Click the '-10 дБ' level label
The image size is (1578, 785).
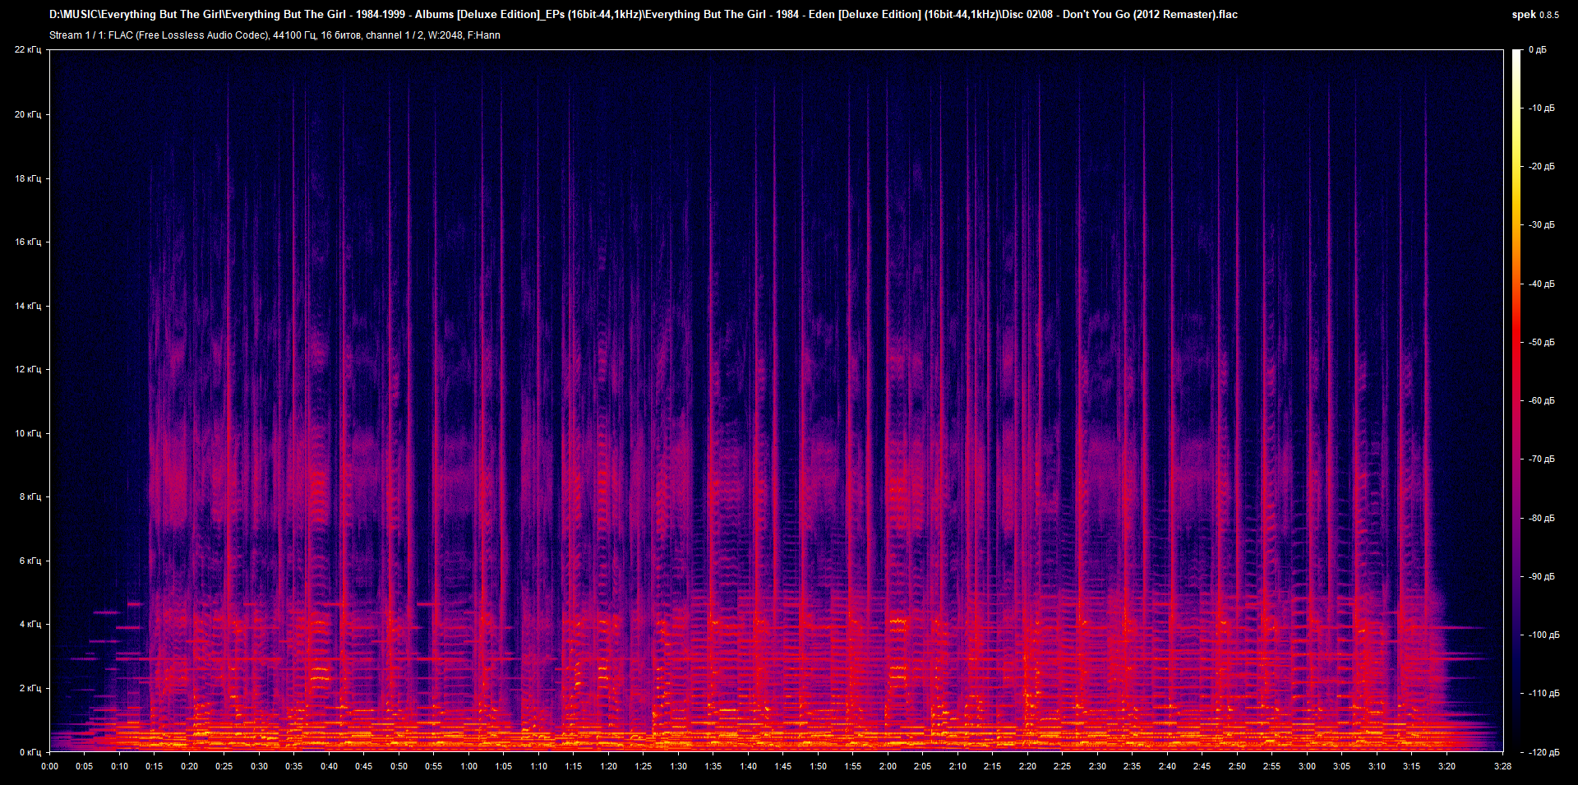click(x=1541, y=109)
